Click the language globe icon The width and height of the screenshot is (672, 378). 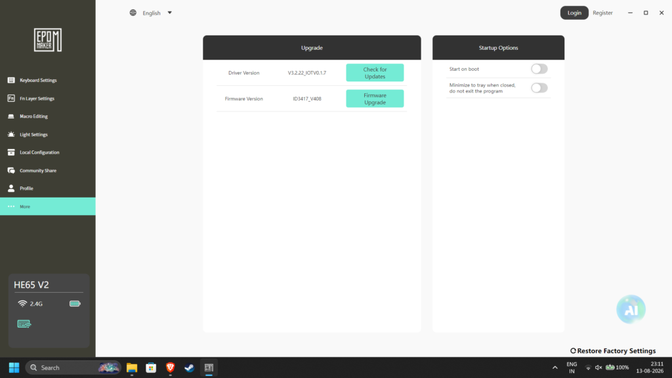pos(133,13)
